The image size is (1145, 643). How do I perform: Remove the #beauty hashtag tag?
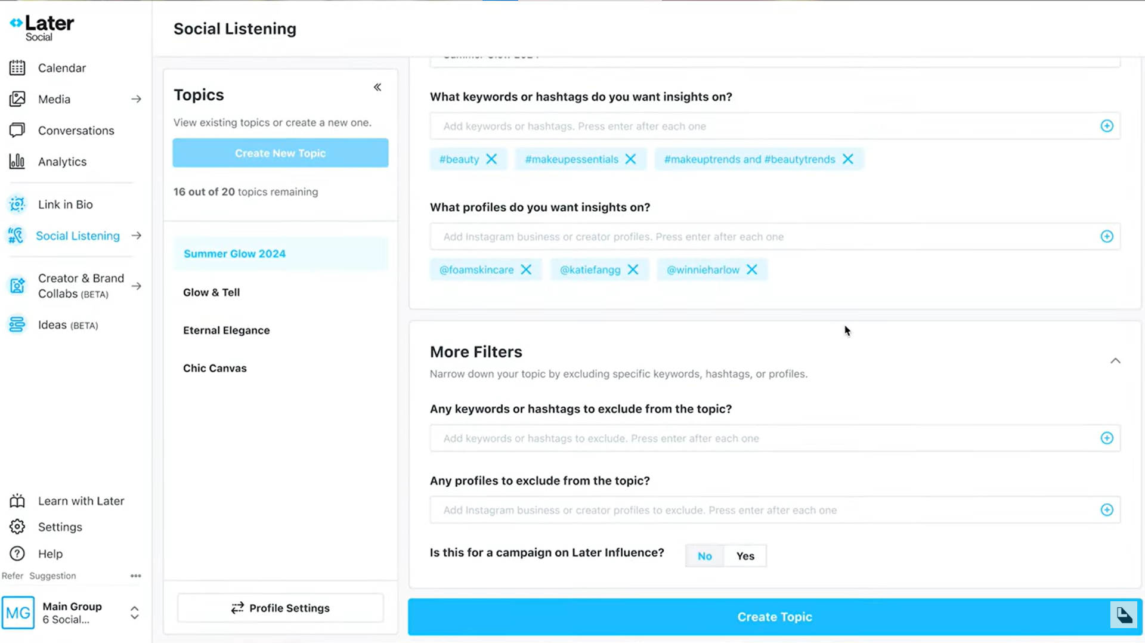click(x=491, y=159)
